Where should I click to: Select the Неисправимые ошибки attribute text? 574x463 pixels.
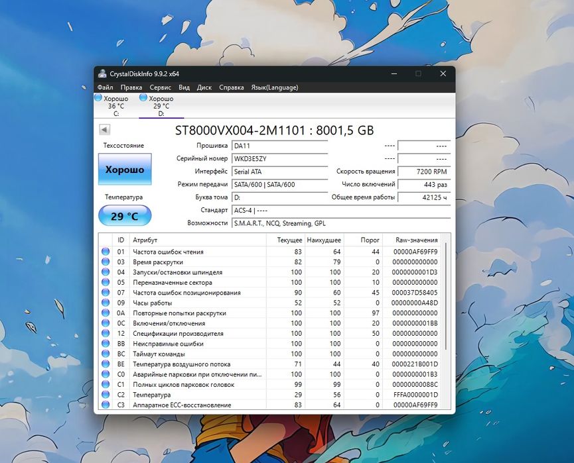tap(168, 344)
